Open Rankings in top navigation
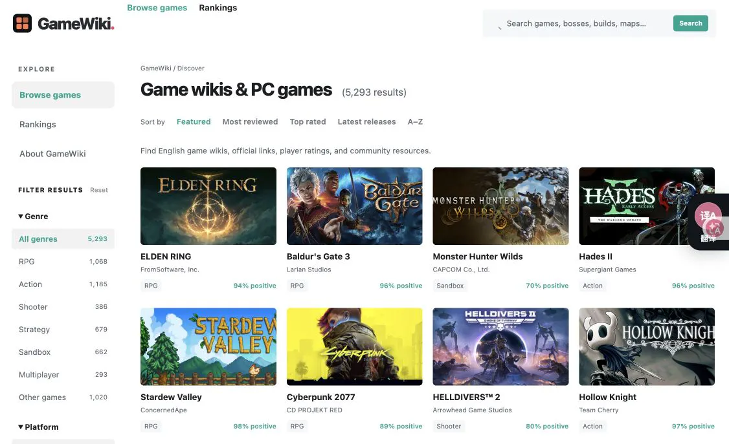 coord(218,8)
